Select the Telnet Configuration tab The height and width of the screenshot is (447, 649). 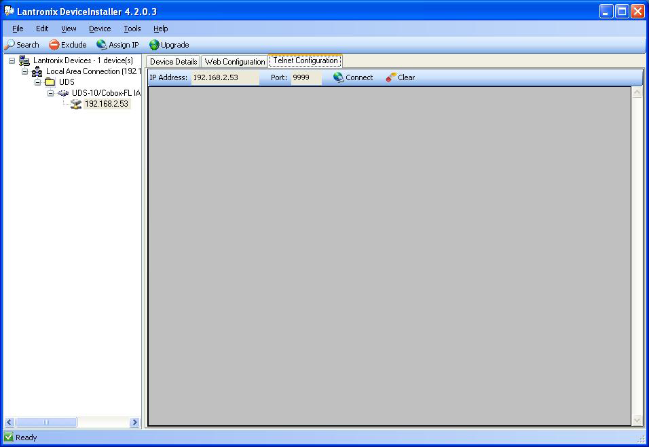[x=305, y=60]
